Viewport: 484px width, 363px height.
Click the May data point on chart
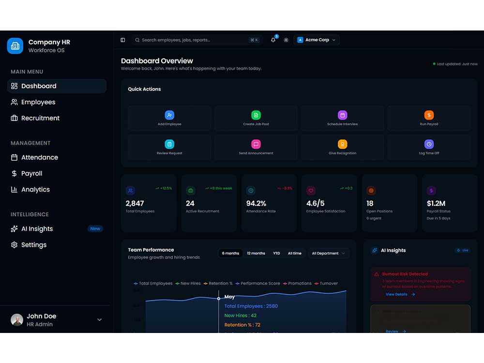point(219,299)
